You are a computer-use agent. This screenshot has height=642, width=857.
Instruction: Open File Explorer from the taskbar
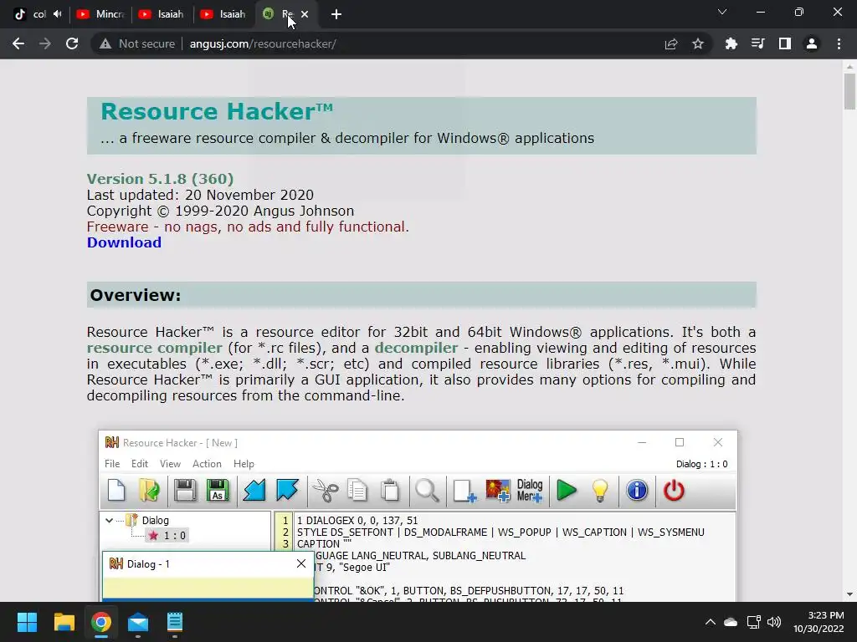click(64, 622)
